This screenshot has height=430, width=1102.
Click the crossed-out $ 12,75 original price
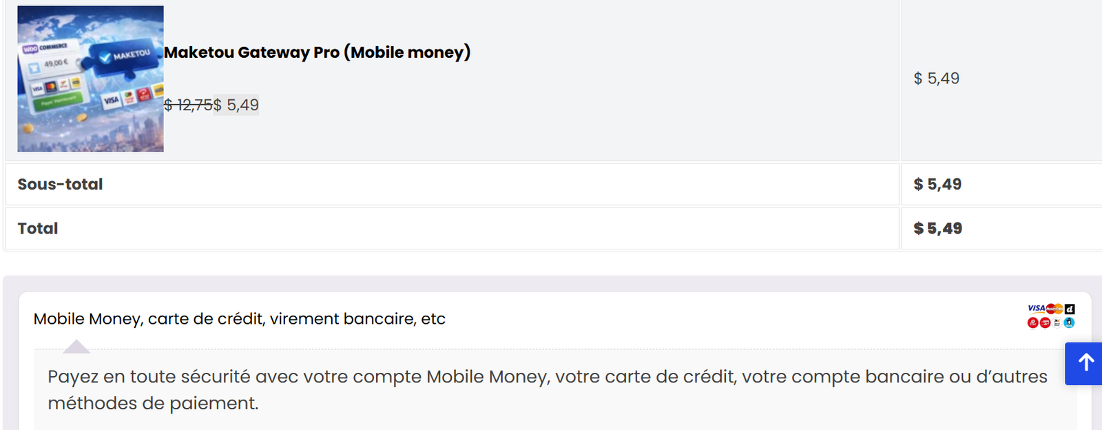point(188,105)
